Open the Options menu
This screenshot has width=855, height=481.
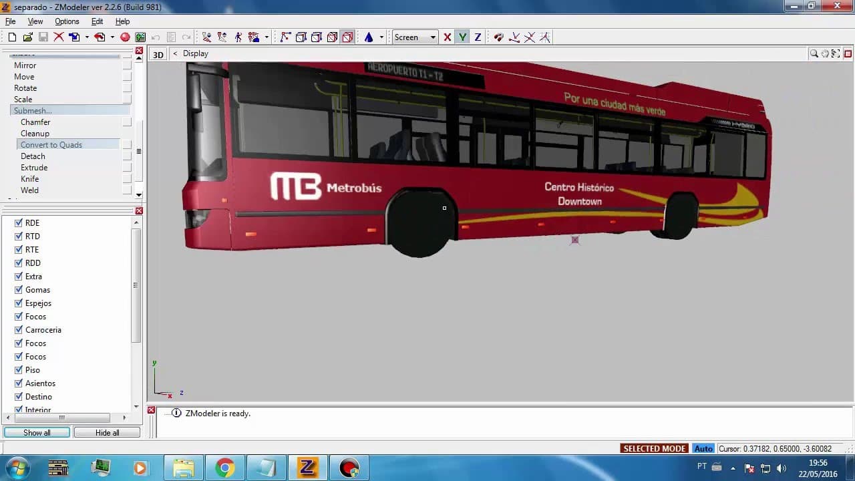click(67, 21)
